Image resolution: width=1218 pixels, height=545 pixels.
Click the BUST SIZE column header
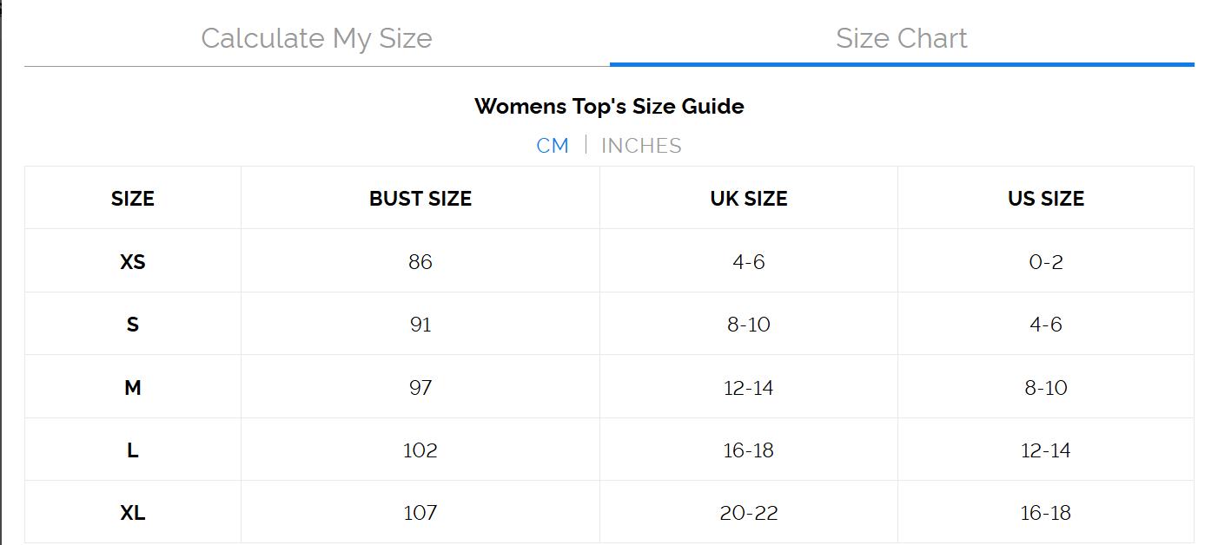[420, 198]
